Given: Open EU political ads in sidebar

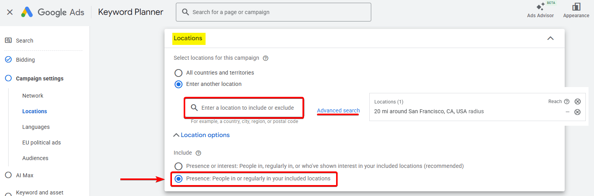Looking at the screenshot, I should [x=41, y=143].
